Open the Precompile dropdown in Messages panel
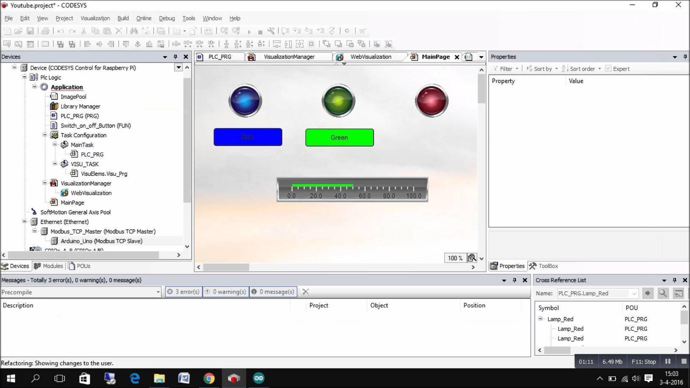 click(x=158, y=292)
